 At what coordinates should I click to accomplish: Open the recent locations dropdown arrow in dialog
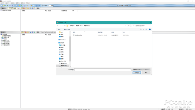63,26
